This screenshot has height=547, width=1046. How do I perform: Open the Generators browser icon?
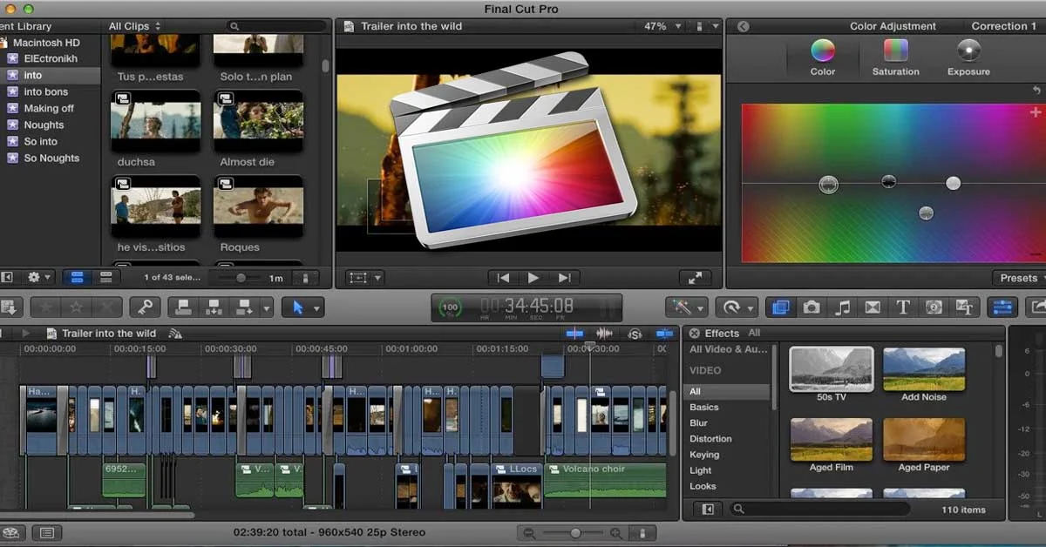click(x=934, y=307)
